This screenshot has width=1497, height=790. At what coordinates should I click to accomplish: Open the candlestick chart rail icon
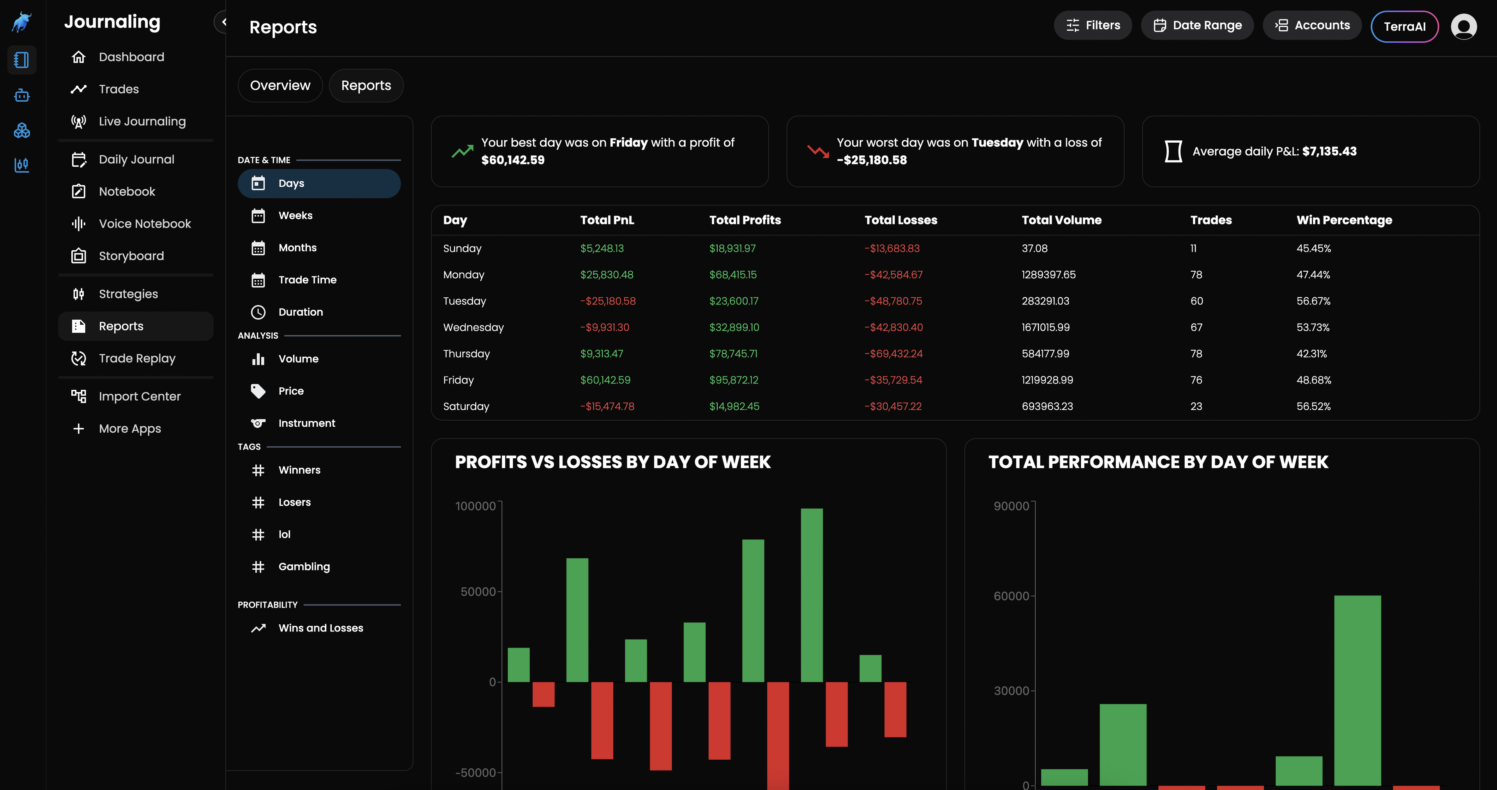point(22,166)
